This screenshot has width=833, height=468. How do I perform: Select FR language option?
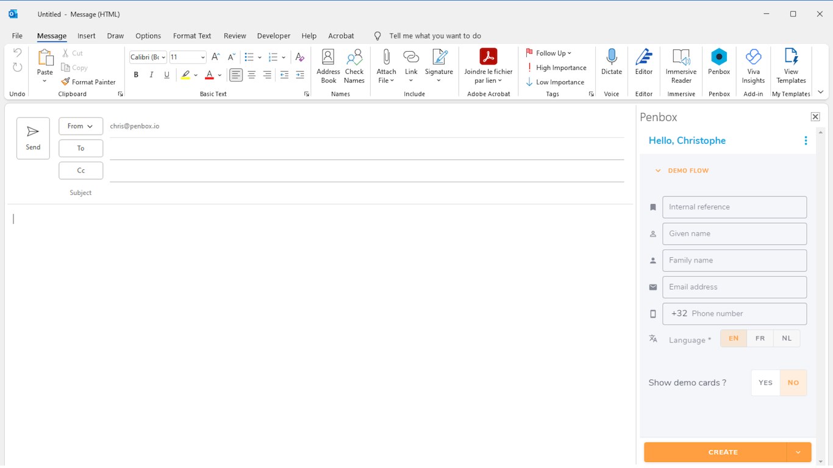coord(760,339)
